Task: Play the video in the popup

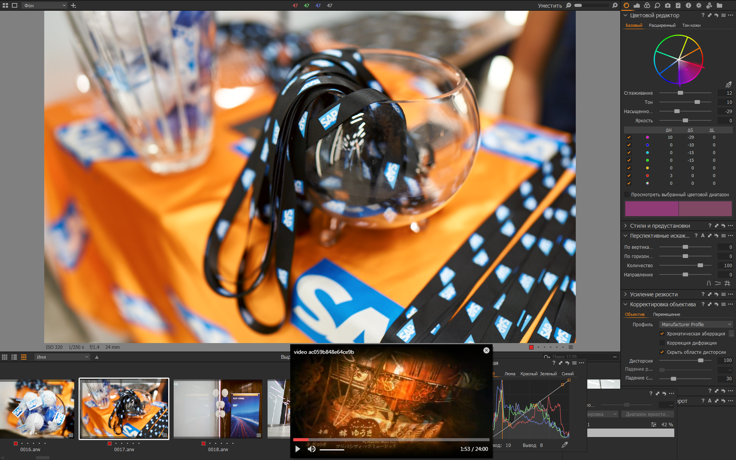Action: (x=297, y=449)
